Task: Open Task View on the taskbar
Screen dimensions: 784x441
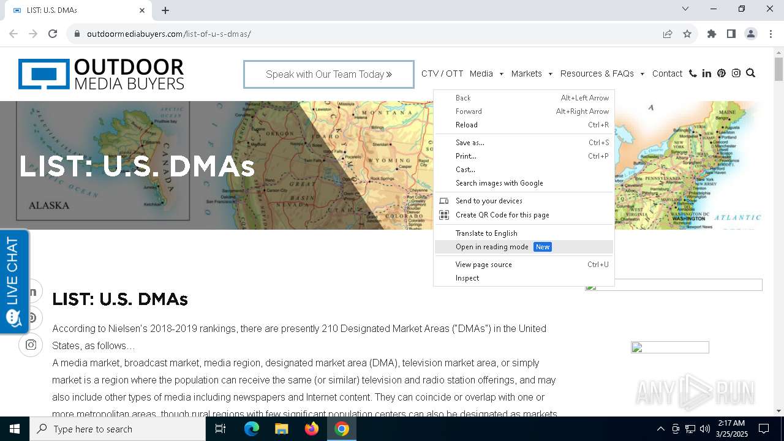Action: click(x=221, y=429)
